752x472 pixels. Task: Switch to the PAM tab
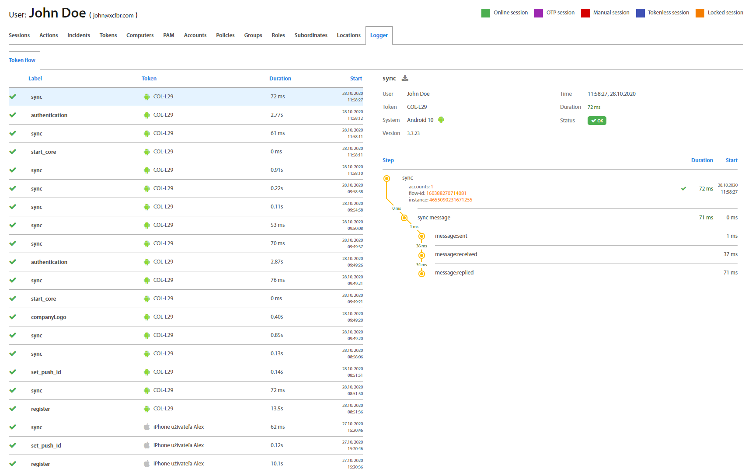[168, 35]
